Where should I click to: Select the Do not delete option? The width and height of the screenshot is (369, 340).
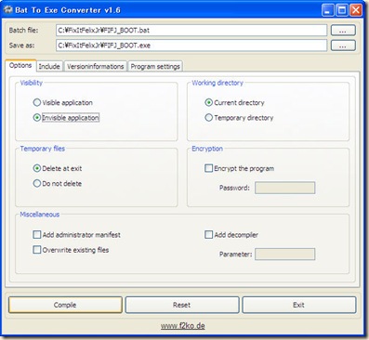(37, 184)
